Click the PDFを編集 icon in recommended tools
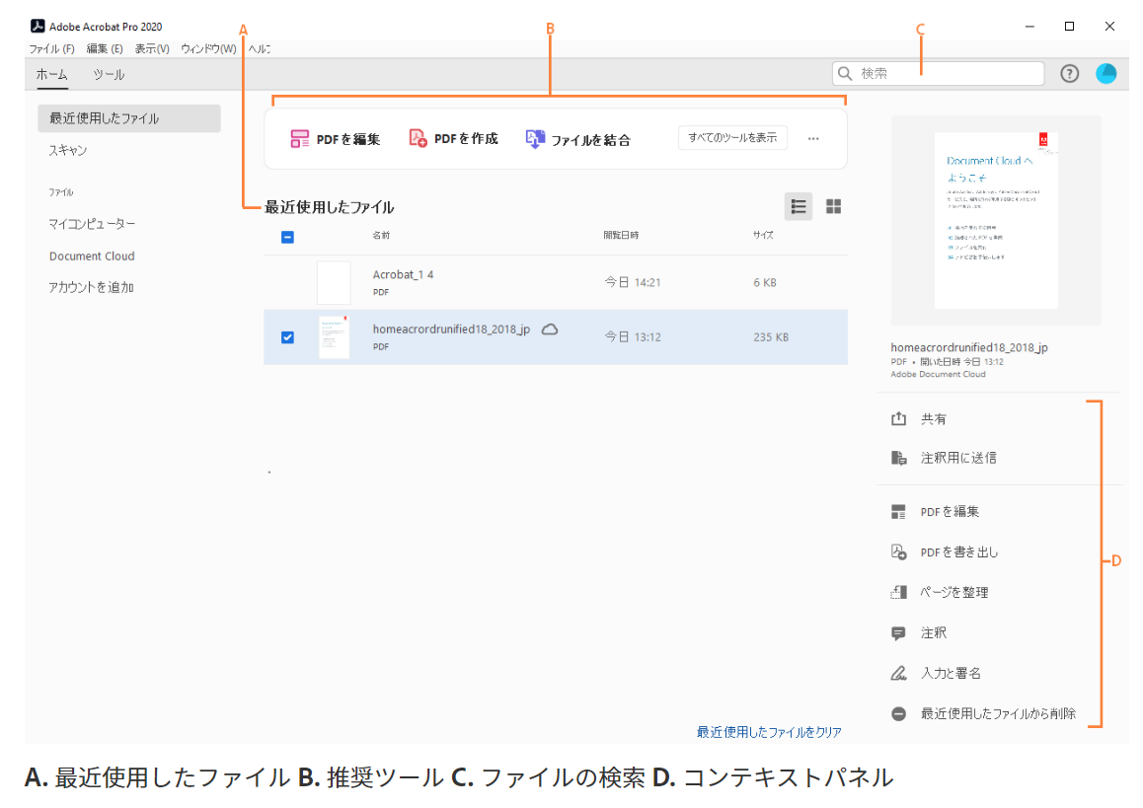 pos(300,139)
